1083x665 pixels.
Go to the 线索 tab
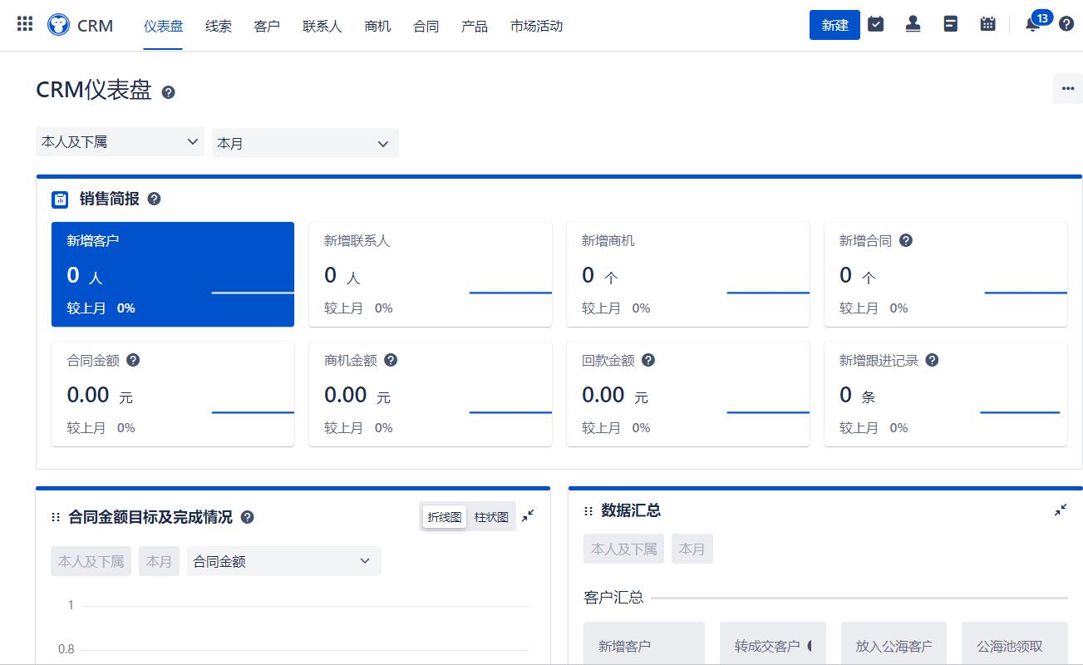click(219, 26)
